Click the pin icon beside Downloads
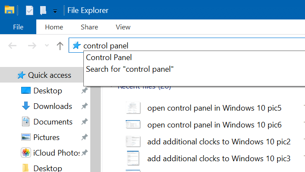 [x=85, y=106]
